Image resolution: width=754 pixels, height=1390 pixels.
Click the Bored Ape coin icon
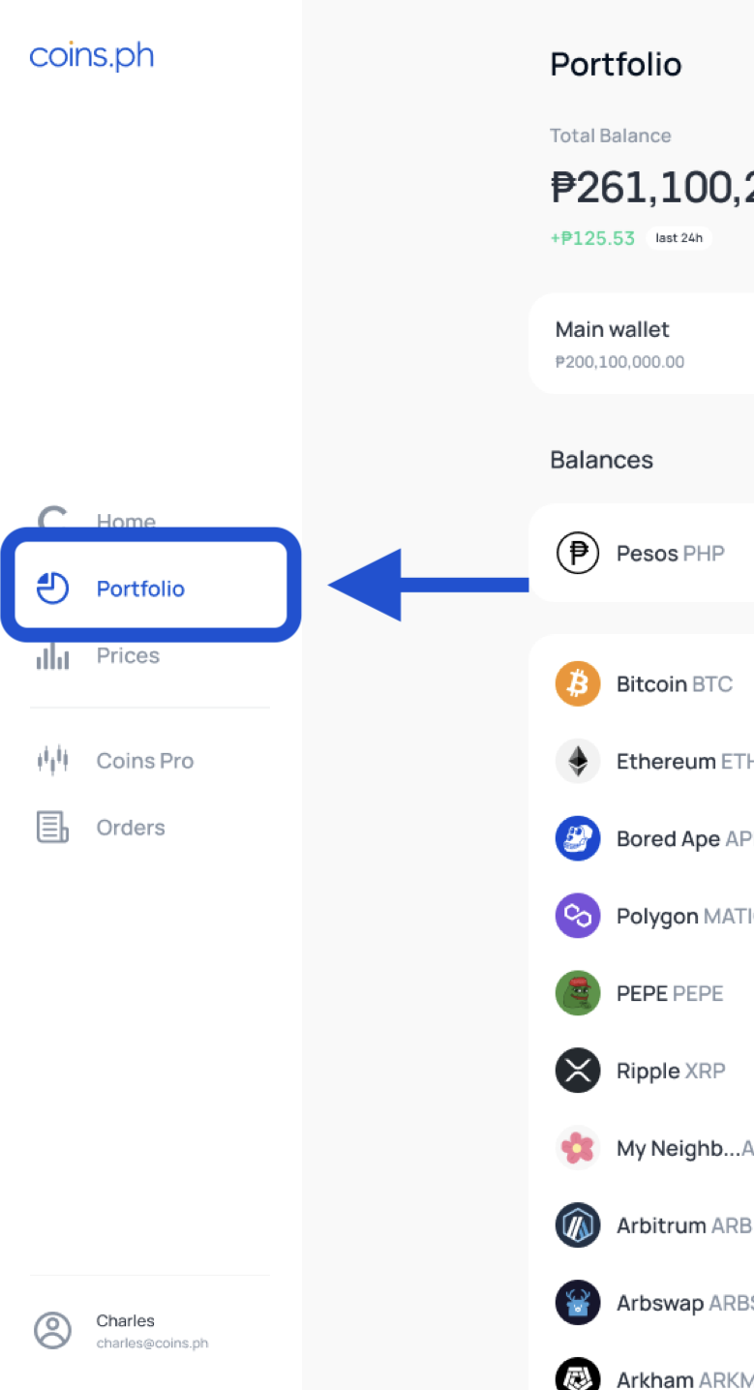click(x=578, y=839)
